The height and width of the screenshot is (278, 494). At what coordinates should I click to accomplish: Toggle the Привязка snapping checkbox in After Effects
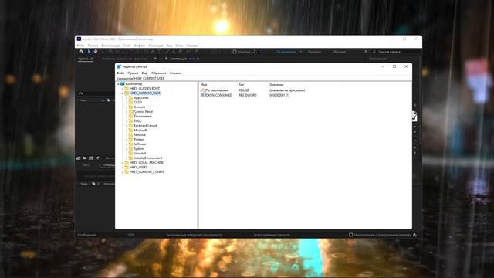(x=235, y=52)
